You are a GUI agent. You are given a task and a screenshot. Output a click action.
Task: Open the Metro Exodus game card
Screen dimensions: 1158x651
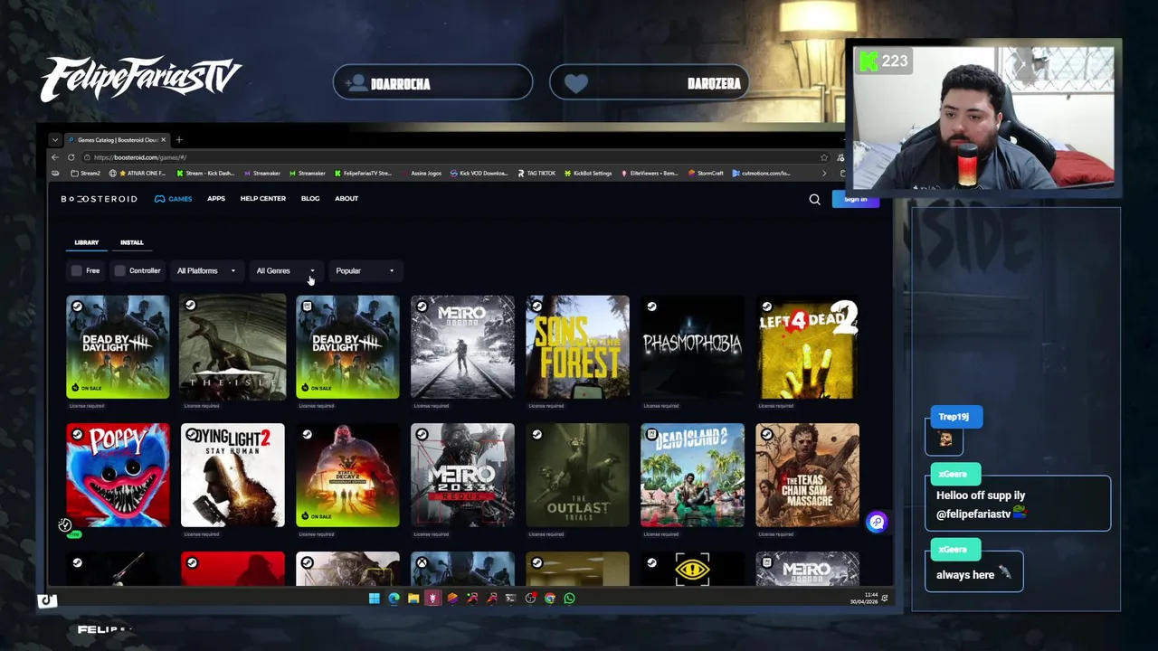[462, 347]
